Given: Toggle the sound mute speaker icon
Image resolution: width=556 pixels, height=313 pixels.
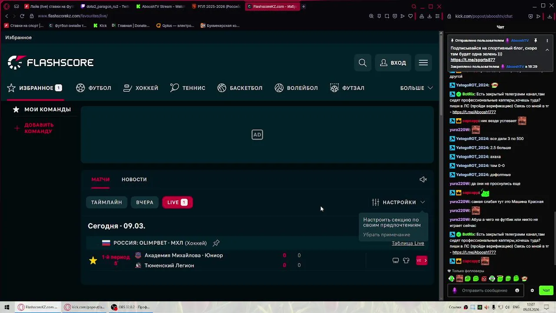Looking at the screenshot, I should point(423,179).
